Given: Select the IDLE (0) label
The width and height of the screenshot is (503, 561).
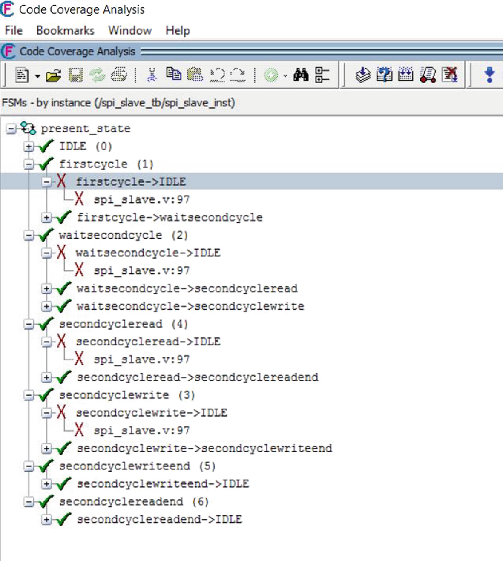Looking at the screenshot, I should coord(86,147).
